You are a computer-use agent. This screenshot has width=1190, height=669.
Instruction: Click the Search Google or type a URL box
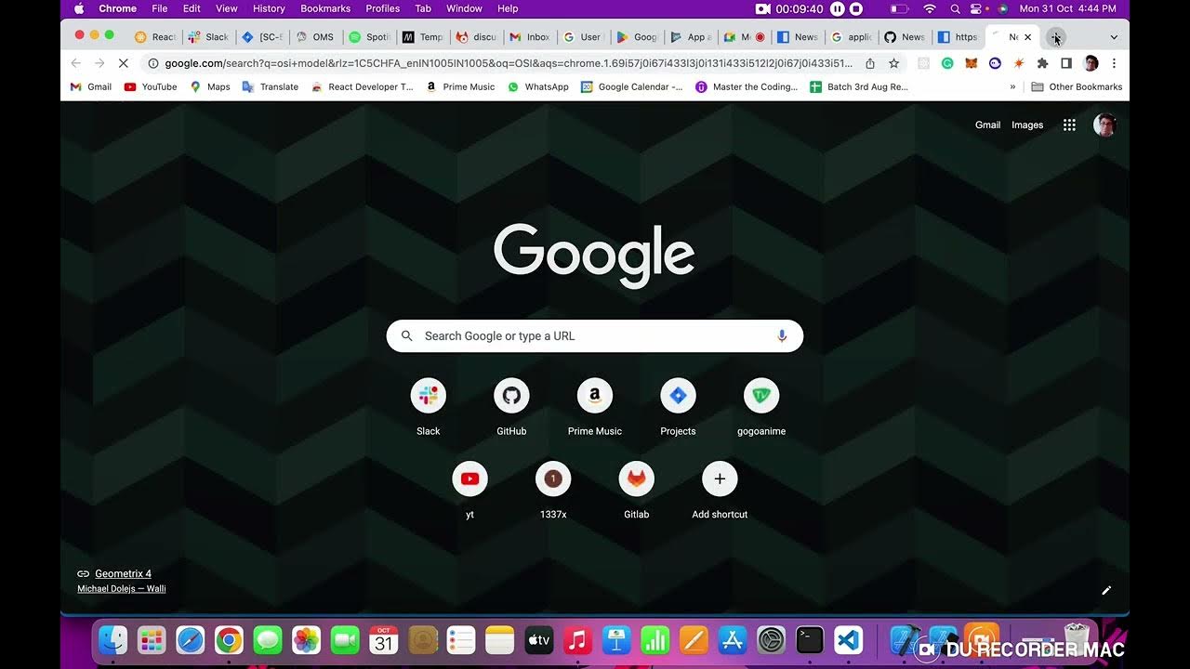pos(595,335)
